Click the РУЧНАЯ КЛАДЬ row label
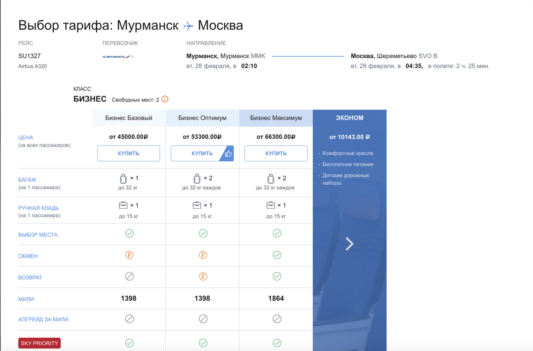Image resolution: width=533 pixels, height=351 pixels. point(39,208)
